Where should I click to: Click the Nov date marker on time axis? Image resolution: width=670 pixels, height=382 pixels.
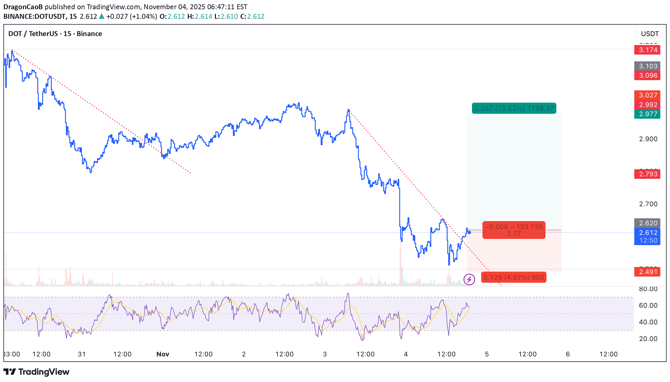click(163, 354)
